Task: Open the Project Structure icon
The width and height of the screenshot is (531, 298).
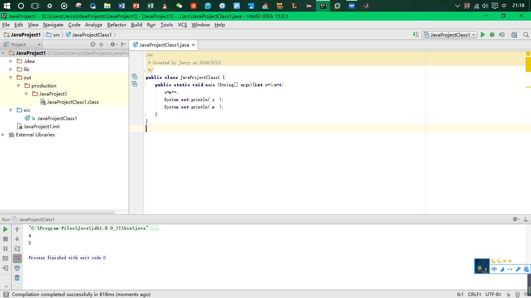Action: click(x=514, y=35)
